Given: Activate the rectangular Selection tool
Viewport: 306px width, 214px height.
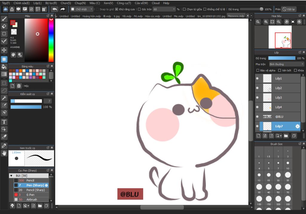Looking at the screenshot, I should point(4,83).
